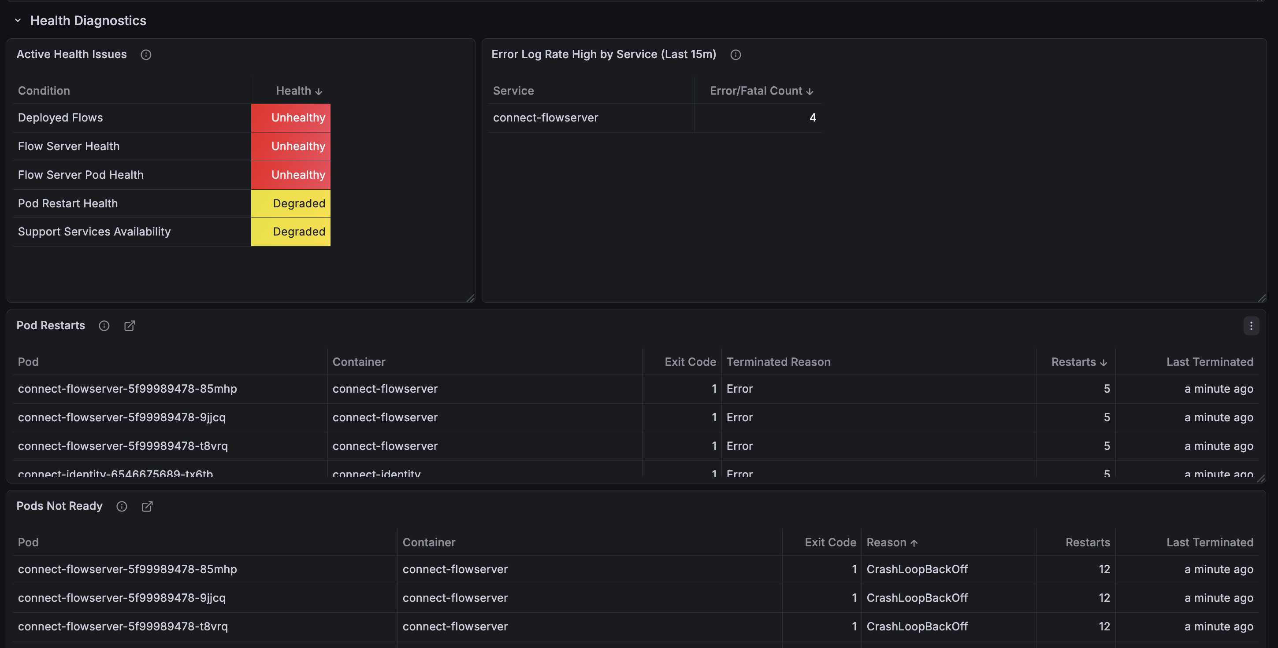The height and width of the screenshot is (648, 1278).
Task: Open the Health Diagnostics section title
Action: pos(88,20)
